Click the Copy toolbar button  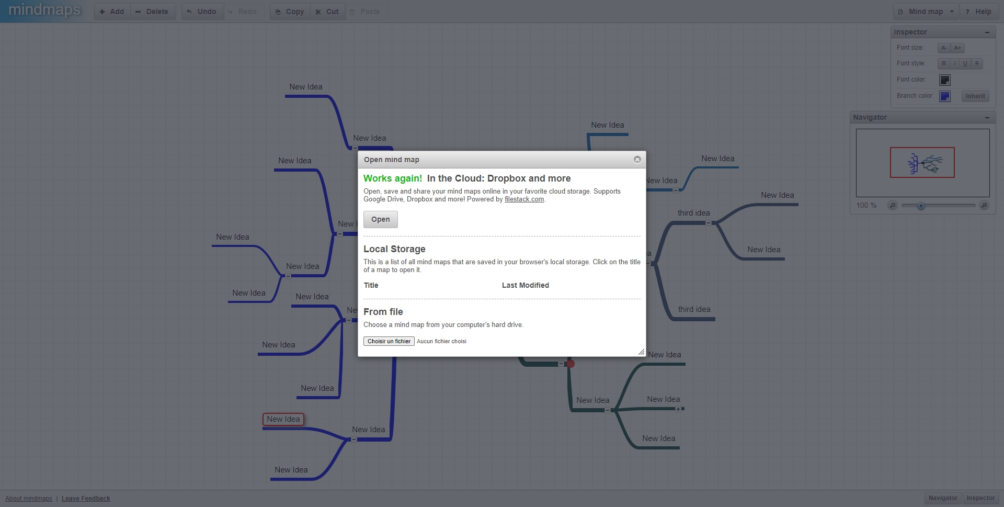pos(290,12)
